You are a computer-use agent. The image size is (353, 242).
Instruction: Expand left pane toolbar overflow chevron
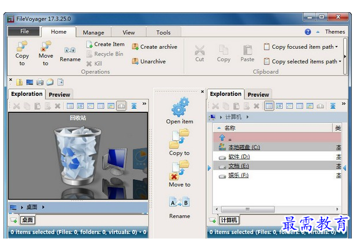coord(145,104)
